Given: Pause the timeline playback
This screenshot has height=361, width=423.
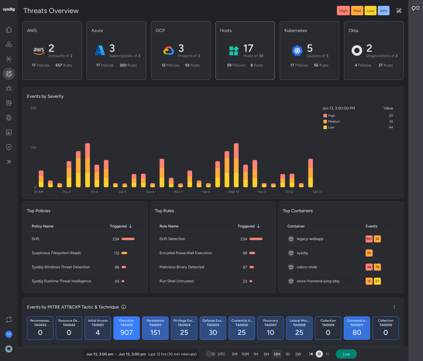Looking at the screenshot, I should click(x=319, y=354).
